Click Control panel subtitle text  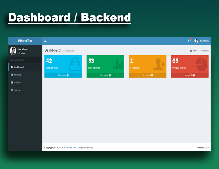pyautogui.click(x=68, y=51)
